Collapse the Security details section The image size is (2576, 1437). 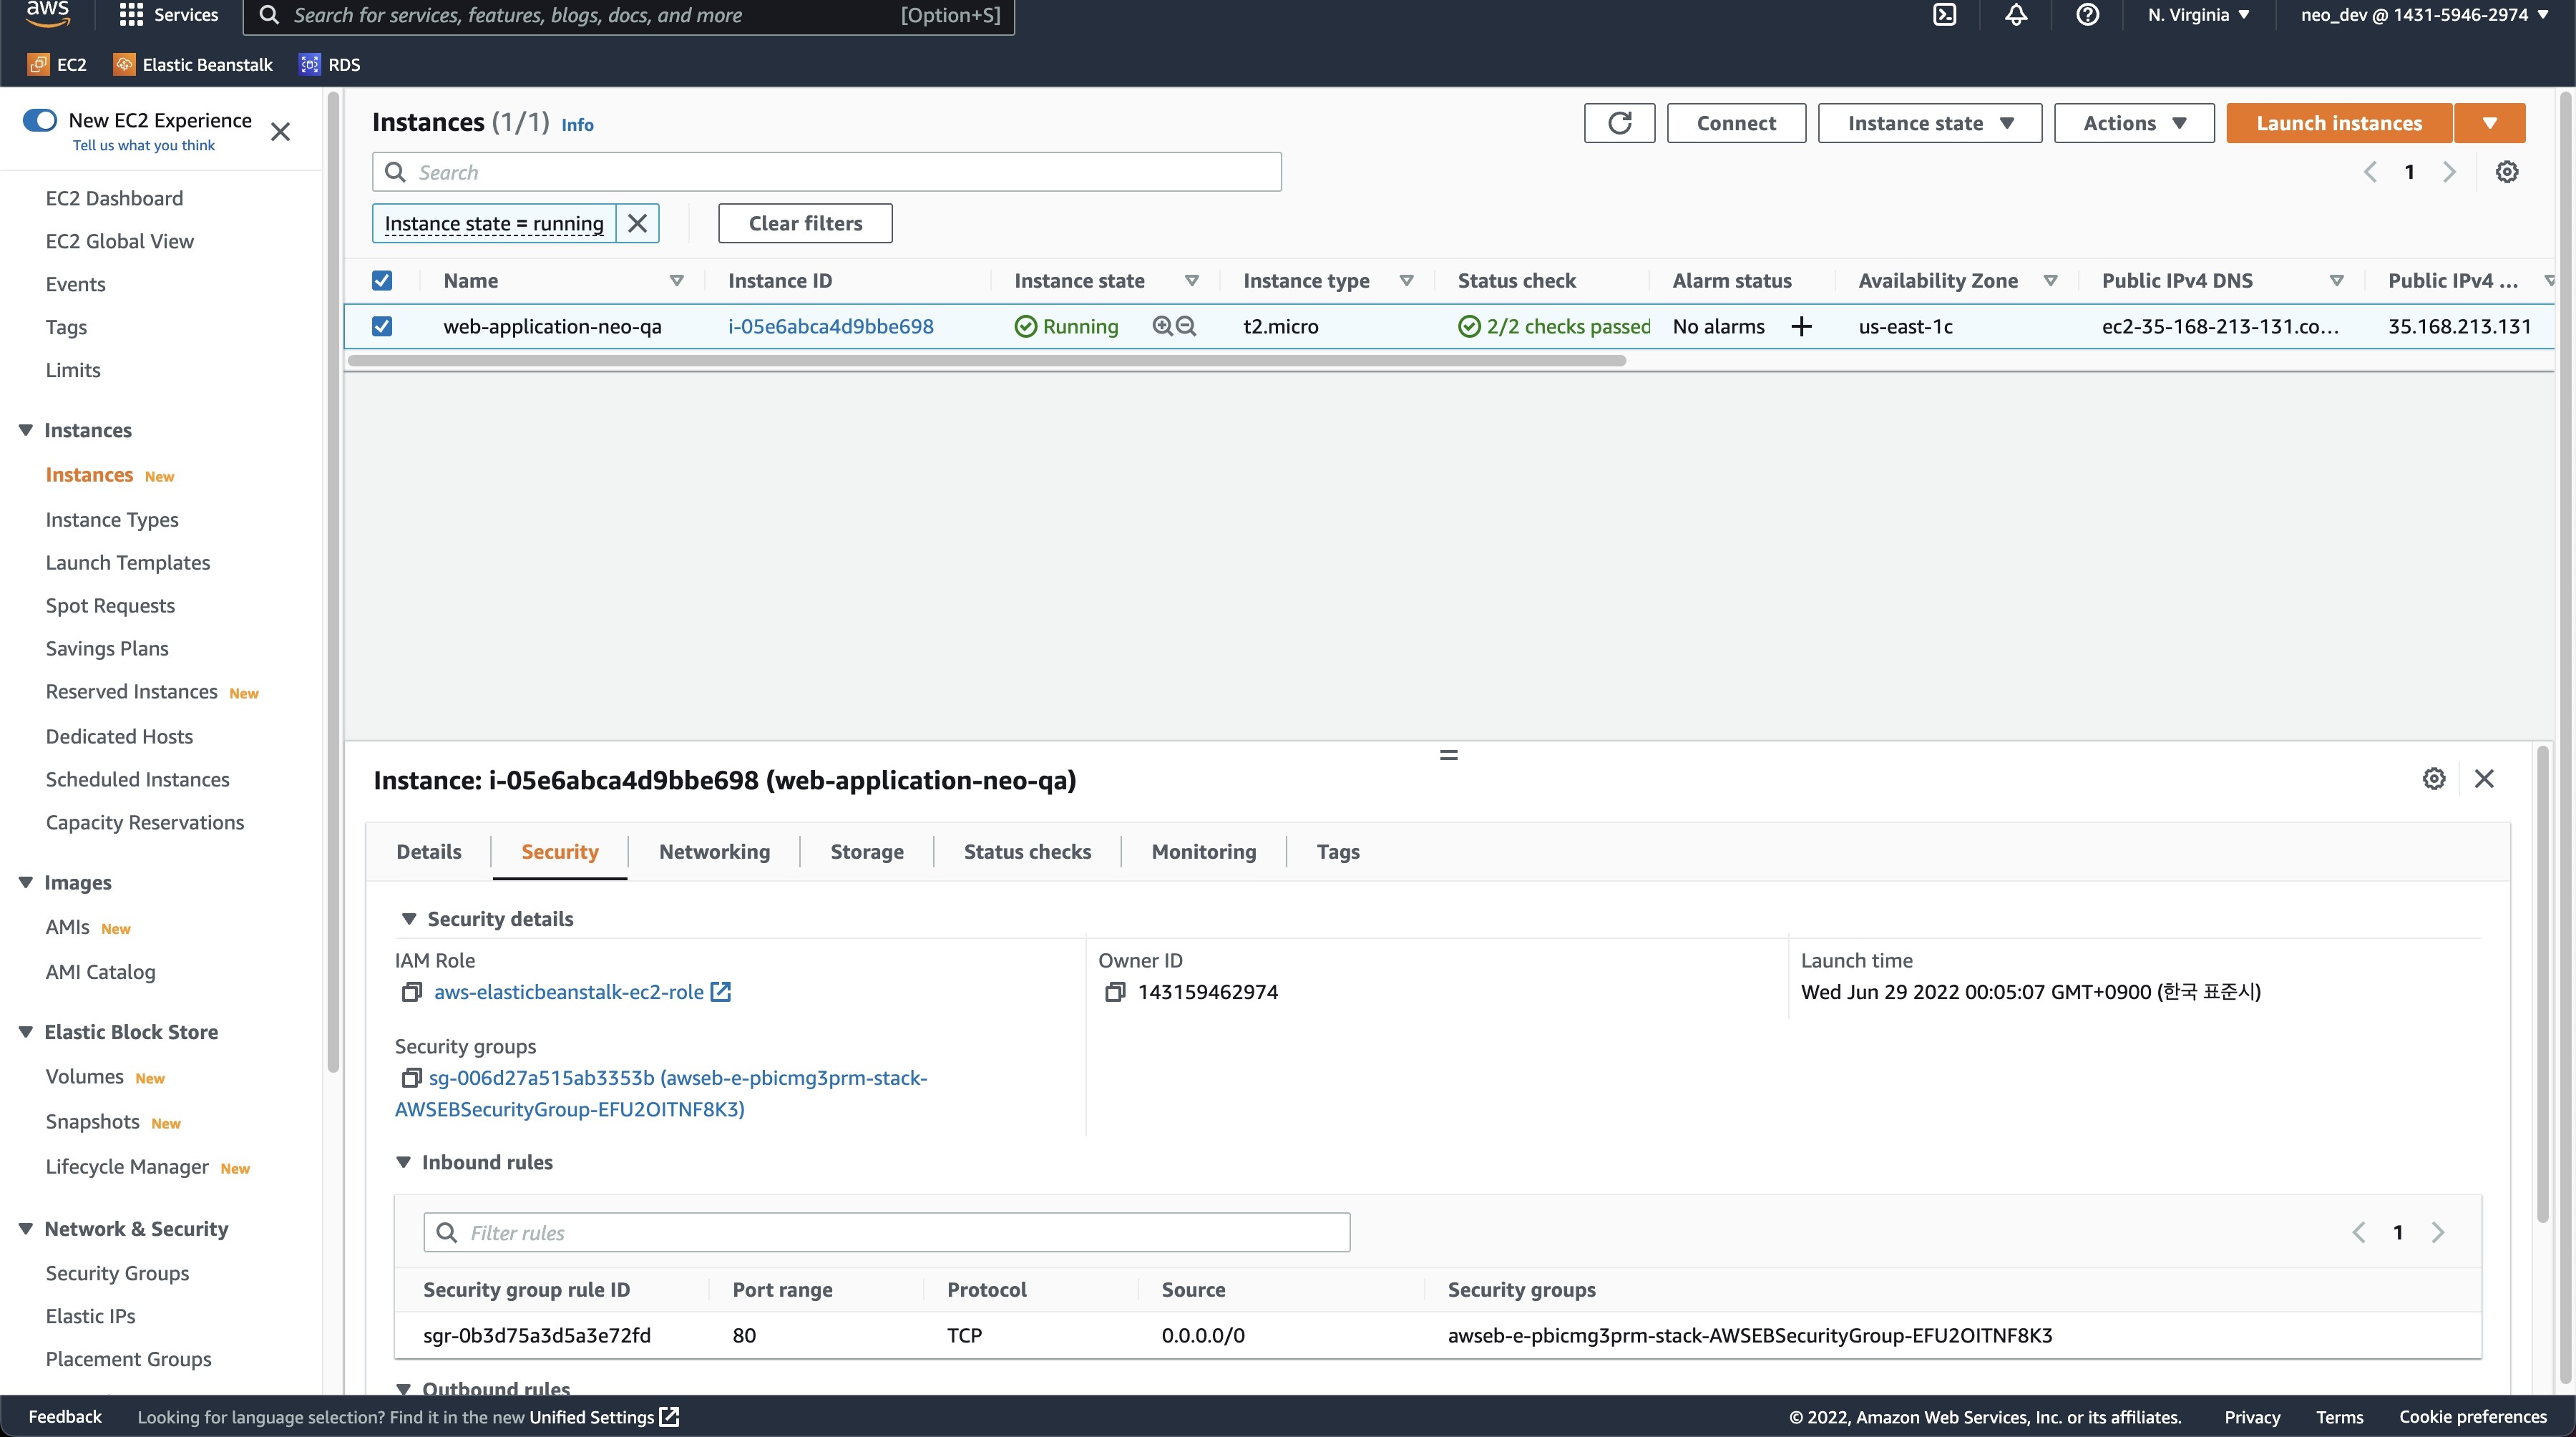pos(409,919)
